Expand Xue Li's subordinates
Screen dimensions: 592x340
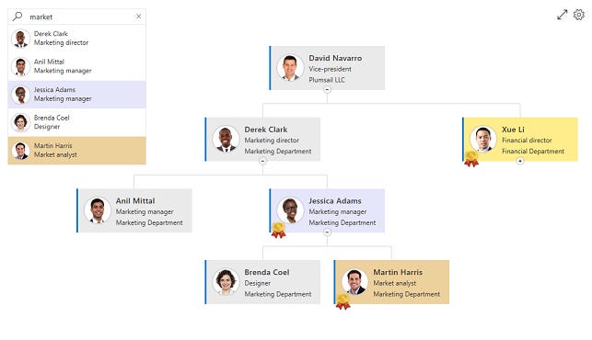pyautogui.click(x=520, y=161)
